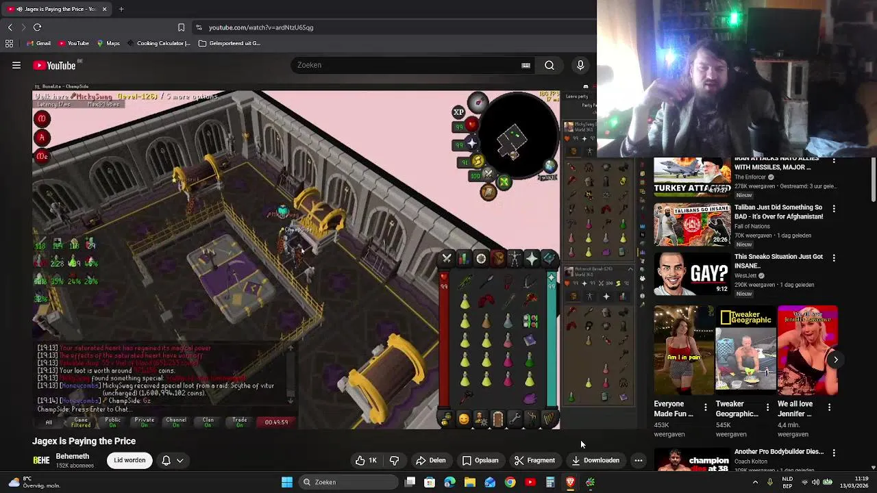Image resolution: width=877 pixels, height=493 pixels.
Task: Open Everyone Made Fun short thumbnail
Action: pyautogui.click(x=684, y=351)
